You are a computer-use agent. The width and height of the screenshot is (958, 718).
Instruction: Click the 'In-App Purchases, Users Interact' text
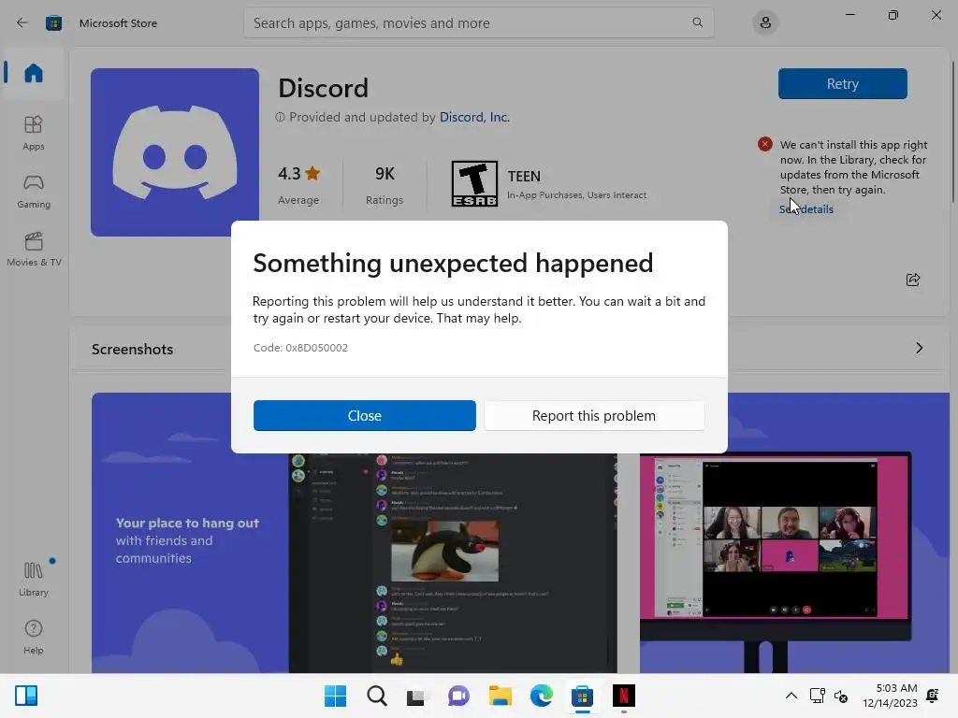(576, 195)
